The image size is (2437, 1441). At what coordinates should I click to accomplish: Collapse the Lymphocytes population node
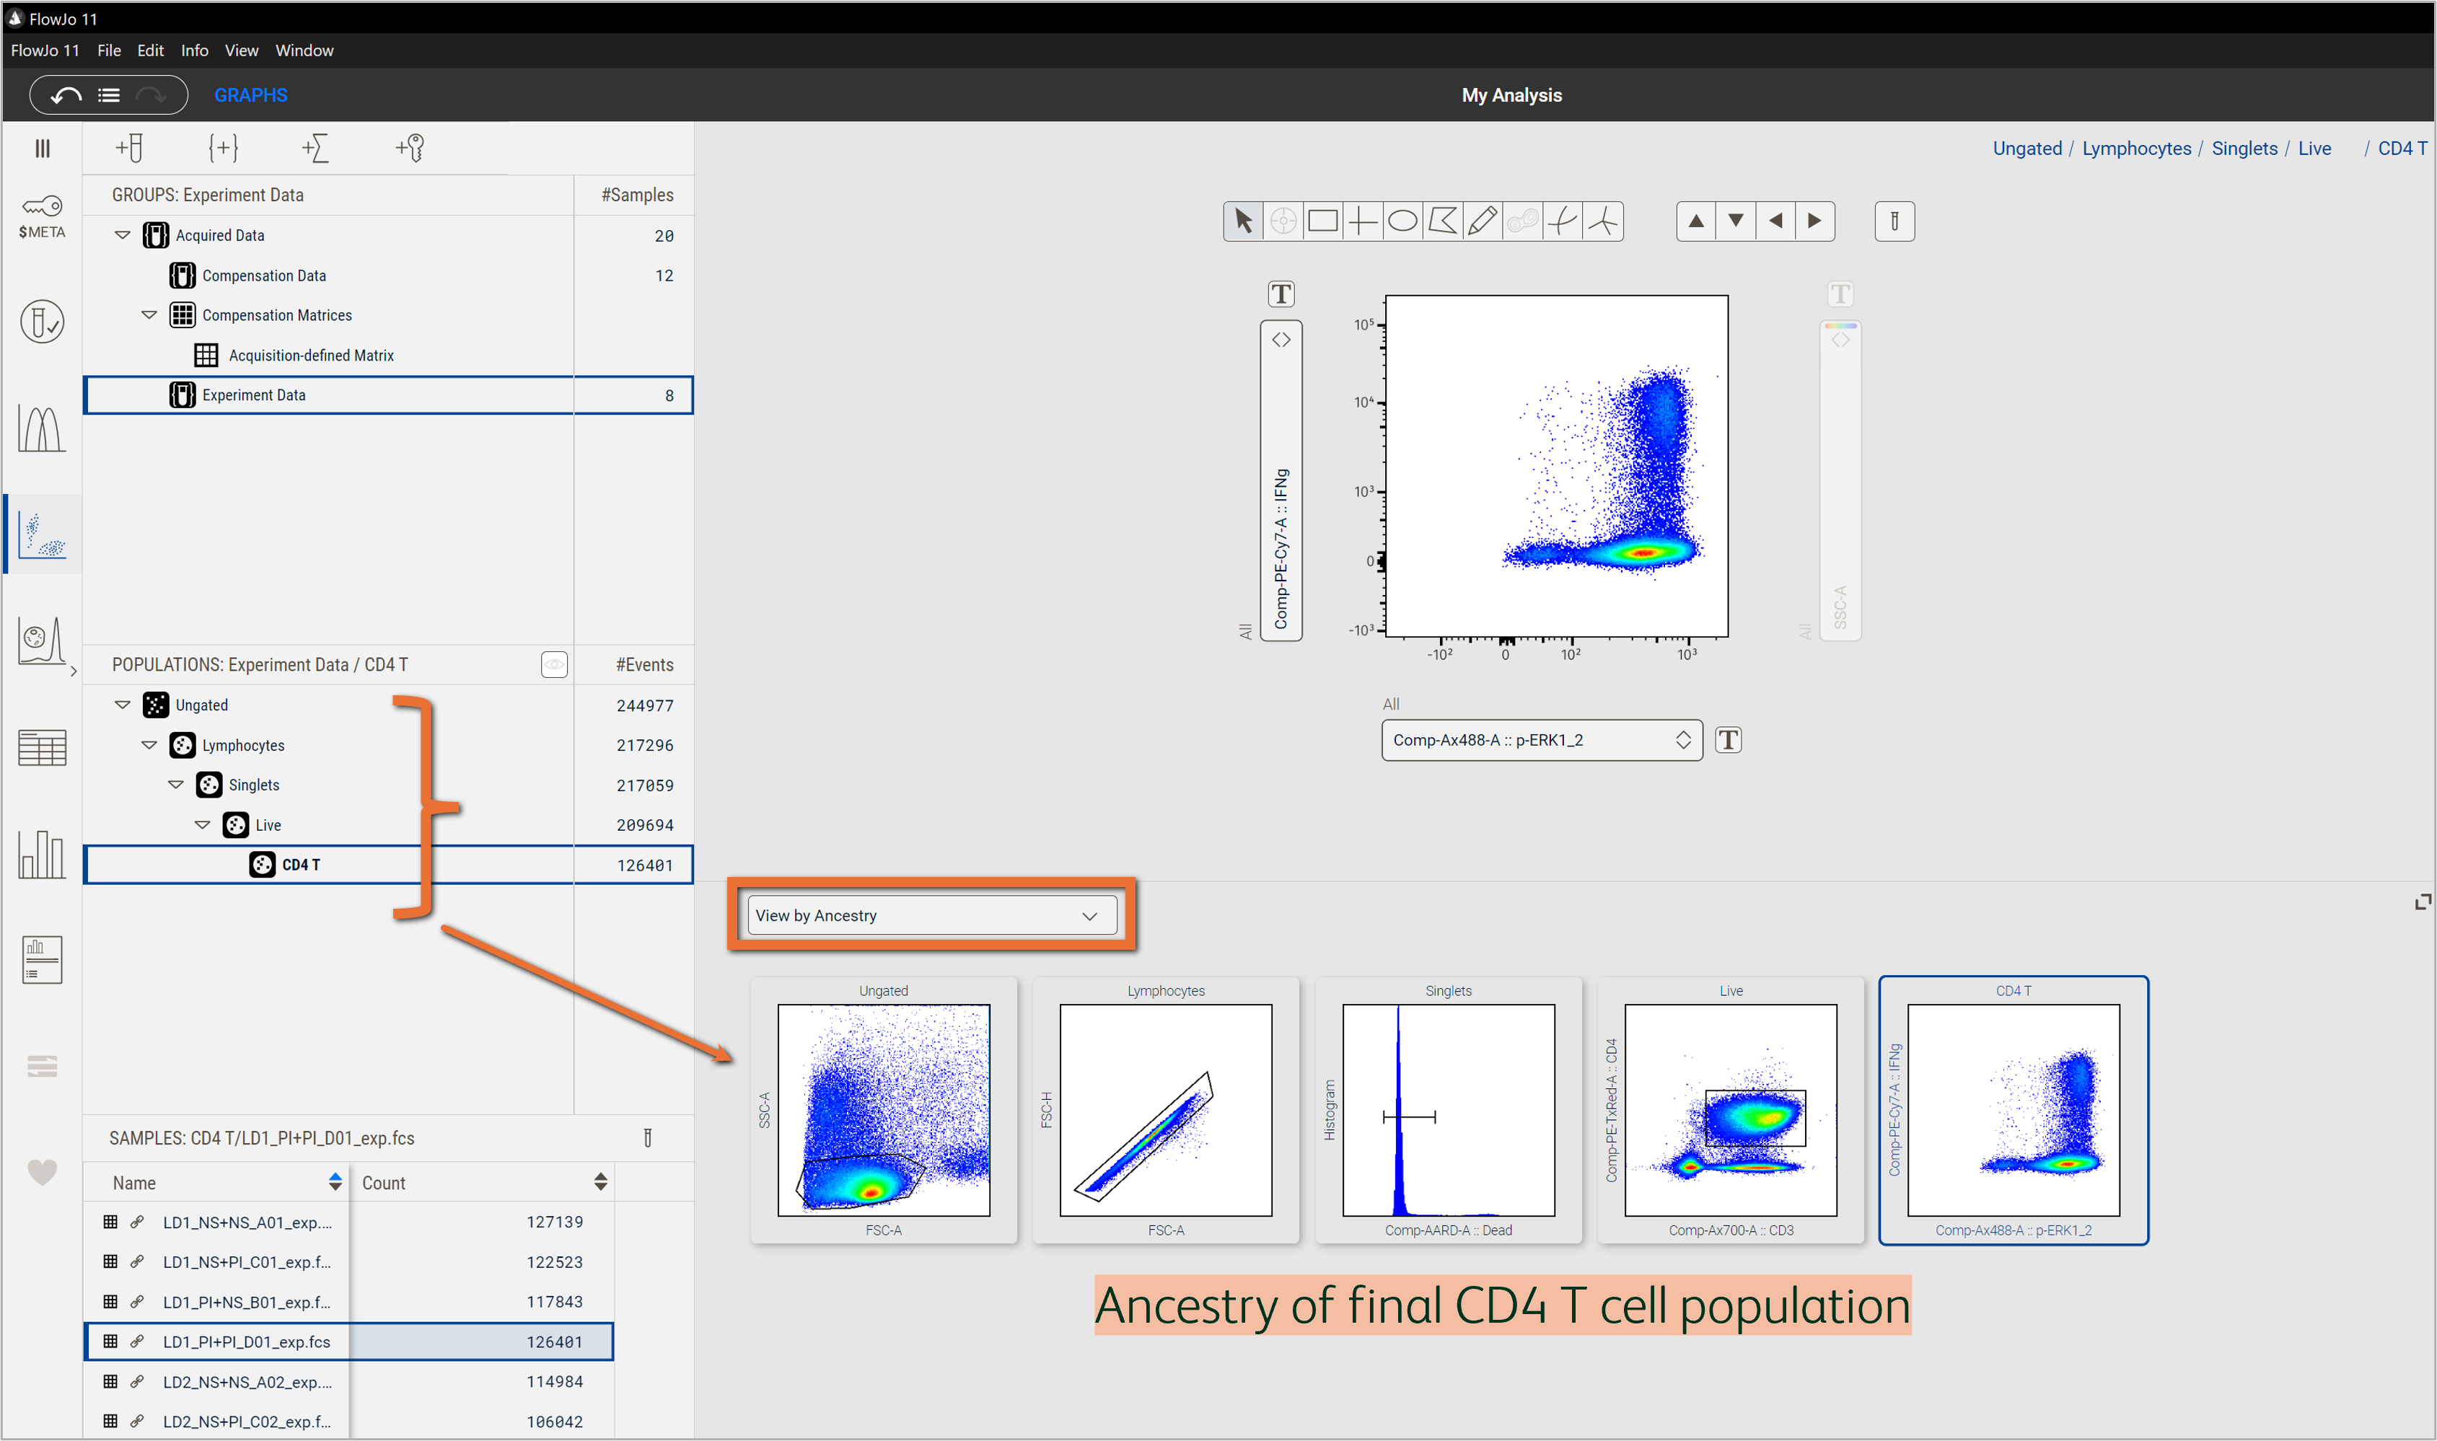coord(149,745)
